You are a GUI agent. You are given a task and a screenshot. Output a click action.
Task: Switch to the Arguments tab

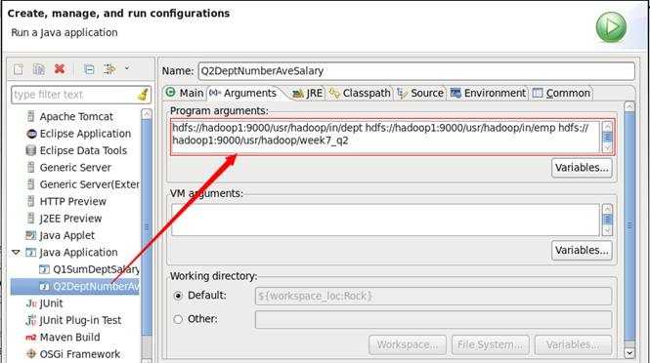tap(244, 93)
